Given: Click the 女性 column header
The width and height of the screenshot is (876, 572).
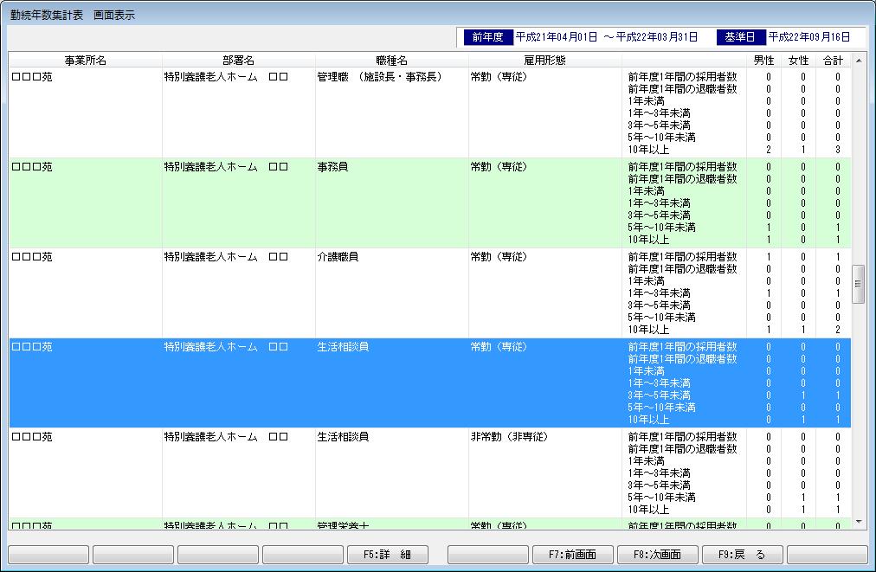Looking at the screenshot, I should pyautogui.click(x=799, y=61).
